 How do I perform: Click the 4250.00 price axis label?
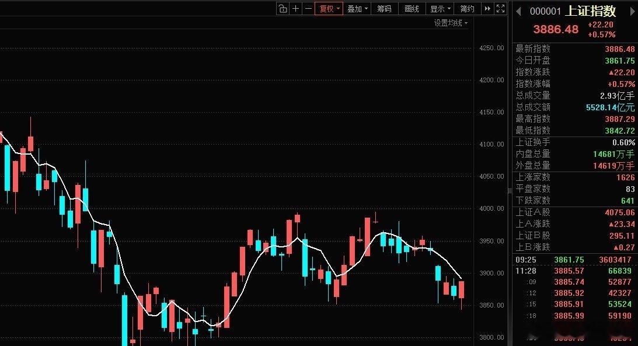coord(491,48)
